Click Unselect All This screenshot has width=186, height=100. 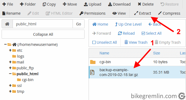(x=104, y=42)
